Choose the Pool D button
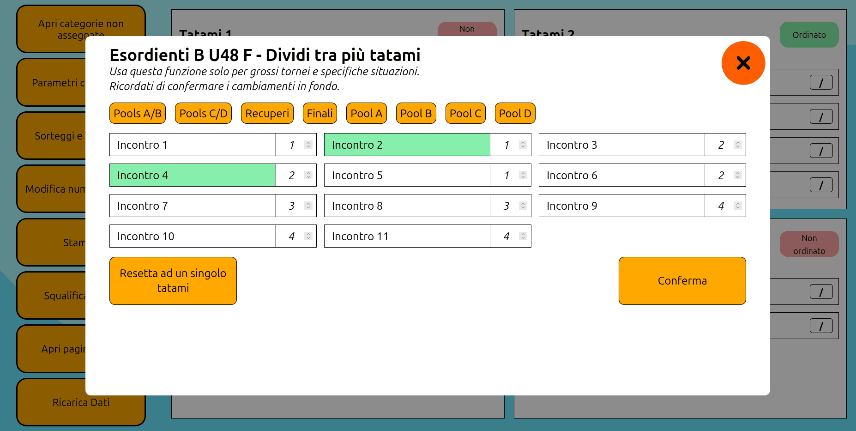The width and height of the screenshot is (856, 431). pyautogui.click(x=515, y=114)
